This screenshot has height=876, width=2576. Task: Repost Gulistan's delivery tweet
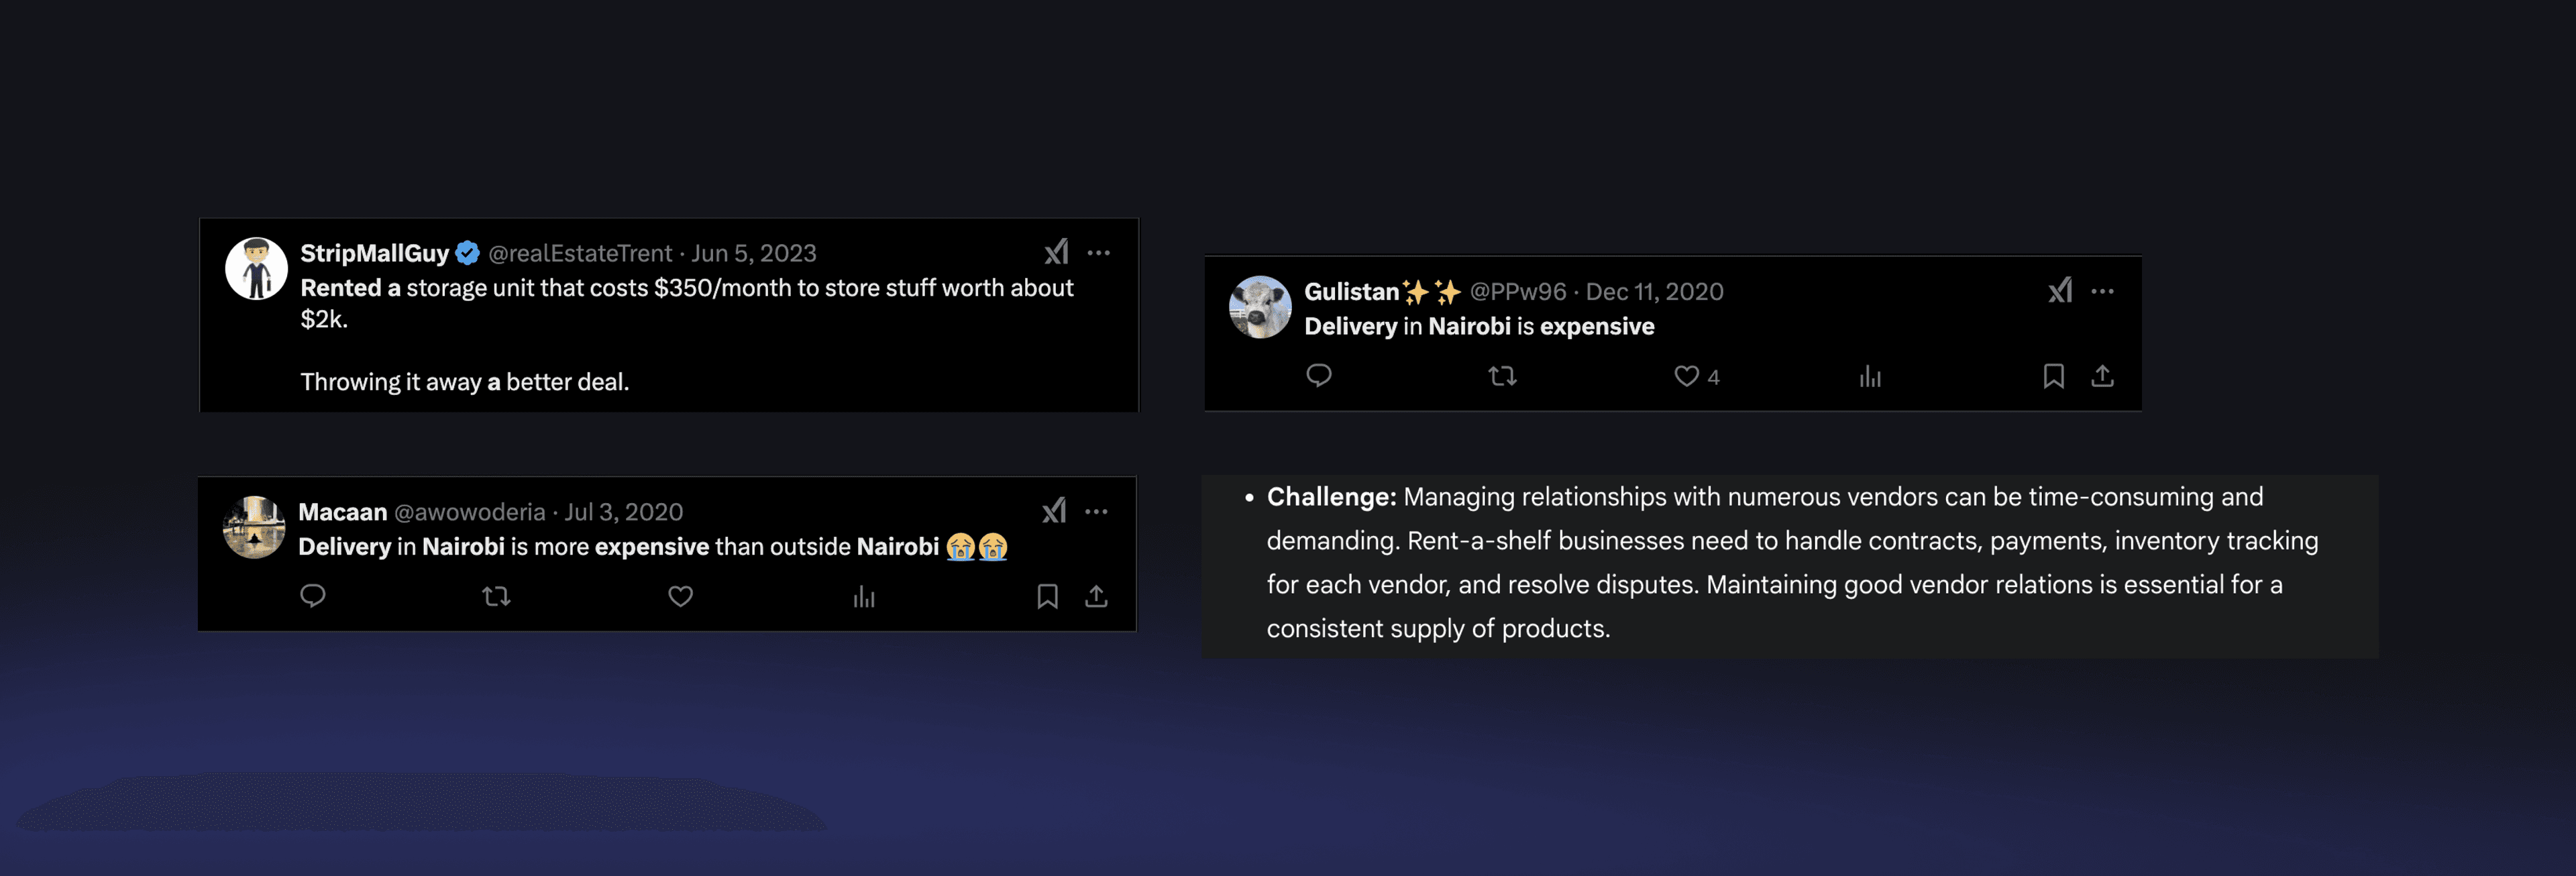(x=1502, y=377)
